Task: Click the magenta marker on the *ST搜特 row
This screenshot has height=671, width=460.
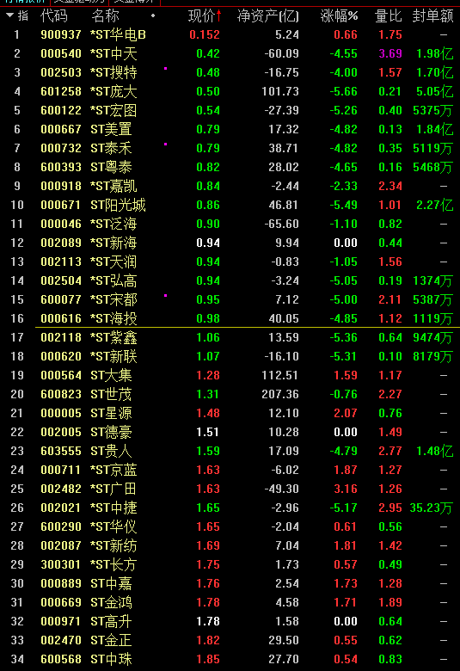Action: pyautogui.click(x=166, y=69)
